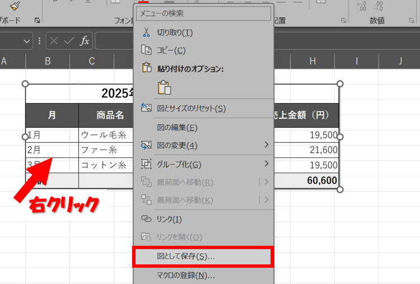Click the 売上金額（円）header cell
420x284 pixels.
point(306,115)
